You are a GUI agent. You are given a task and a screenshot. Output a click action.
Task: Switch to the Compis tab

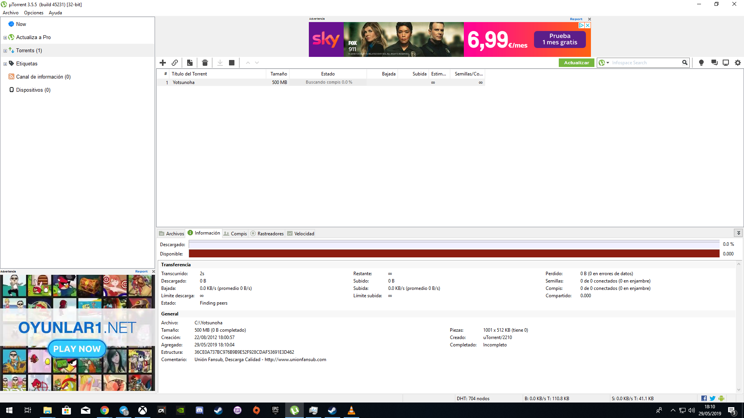(x=235, y=233)
